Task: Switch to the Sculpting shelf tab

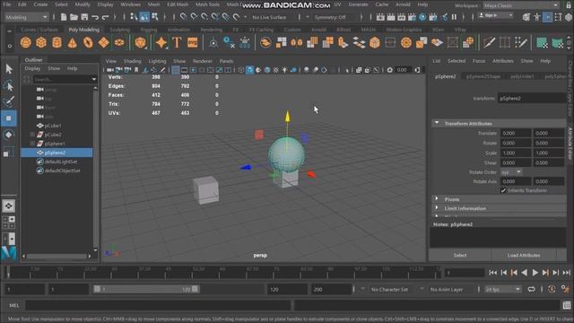Action: (119, 30)
